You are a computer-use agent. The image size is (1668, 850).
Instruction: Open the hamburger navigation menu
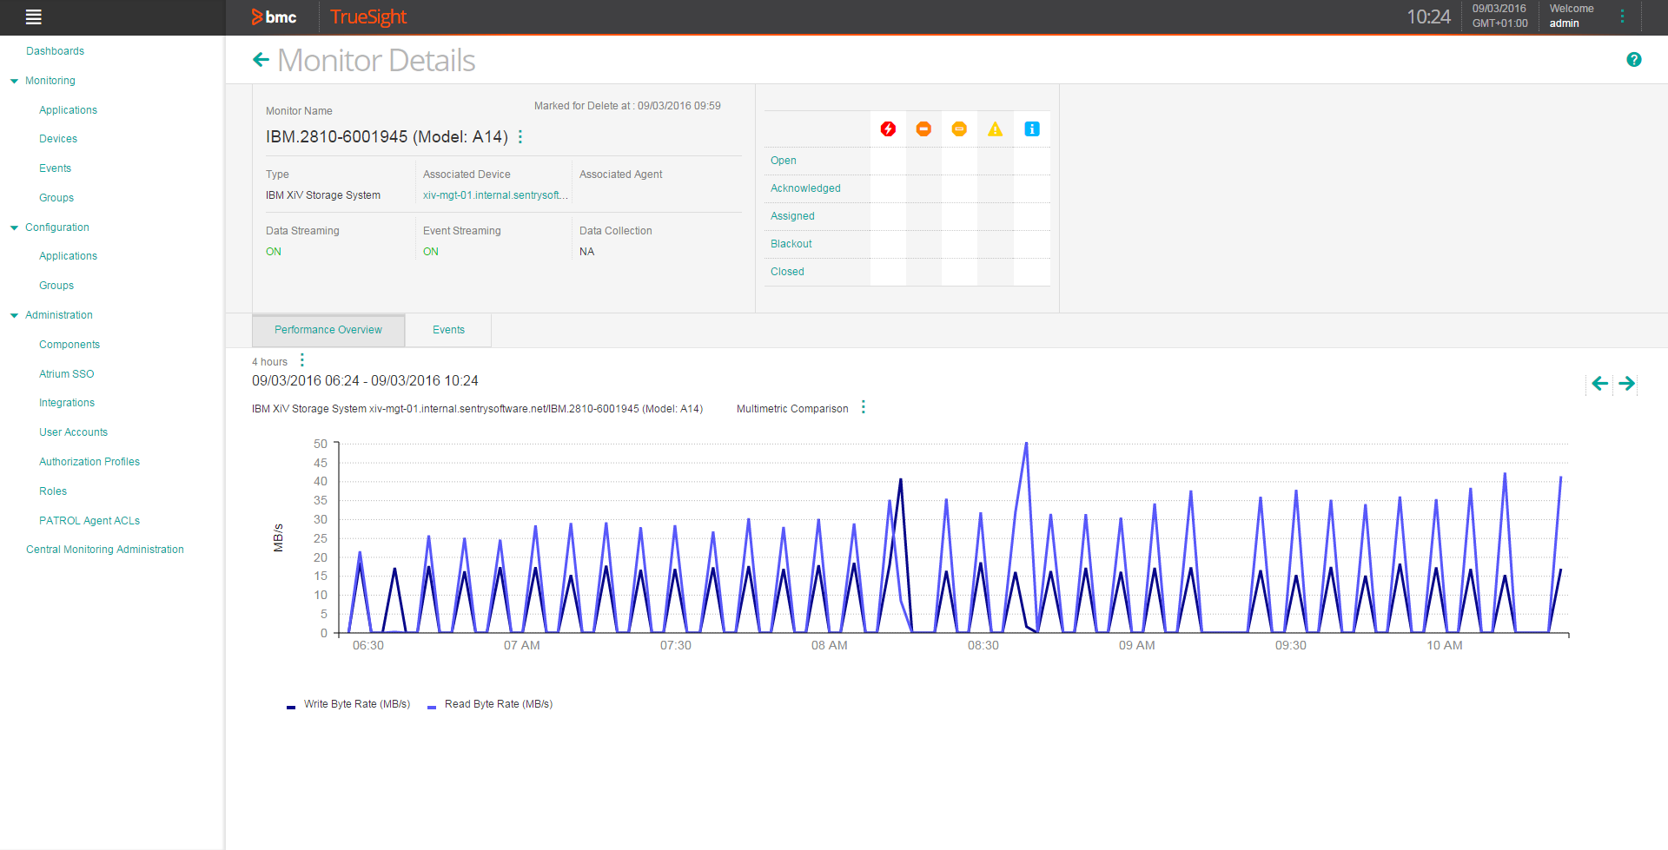tap(34, 16)
